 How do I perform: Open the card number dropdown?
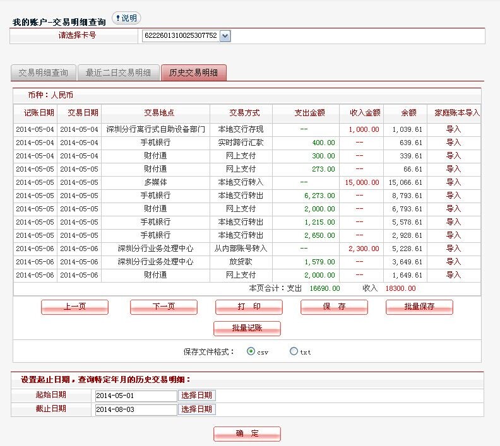click(x=225, y=37)
